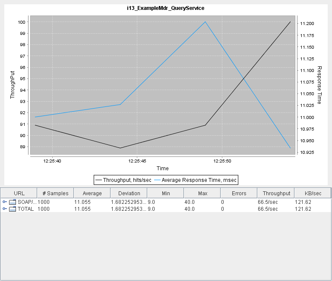Click the 12:25:40 time axis label

pyautogui.click(x=52, y=161)
